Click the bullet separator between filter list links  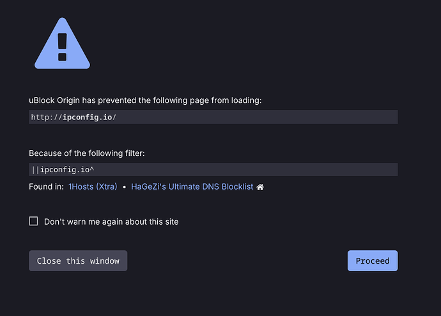(124, 187)
